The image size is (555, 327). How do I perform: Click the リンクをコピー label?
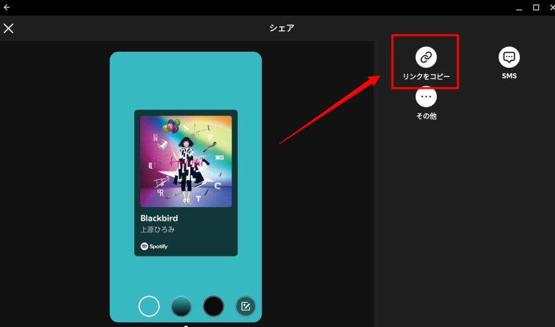426,76
